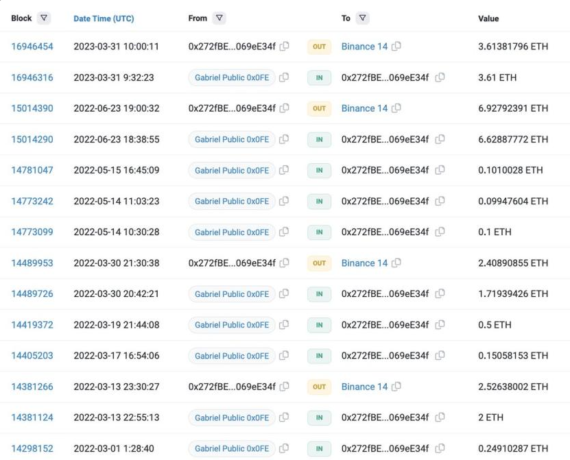Image resolution: width=570 pixels, height=460 pixels.
Task: Copy Gabriel Public address in block 16946316 row
Action: click(284, 77)
